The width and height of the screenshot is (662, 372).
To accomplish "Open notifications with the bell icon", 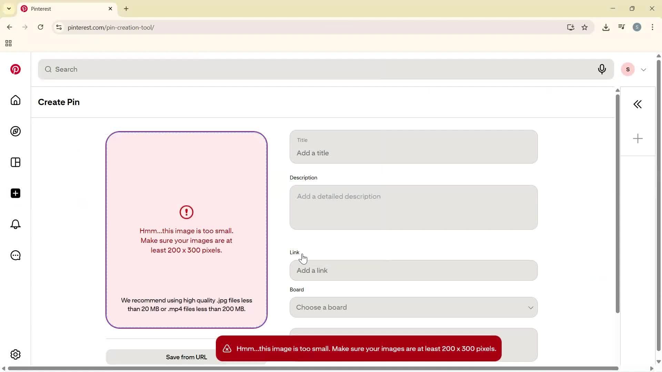I will pyautogui.click(x=15, y=224).
